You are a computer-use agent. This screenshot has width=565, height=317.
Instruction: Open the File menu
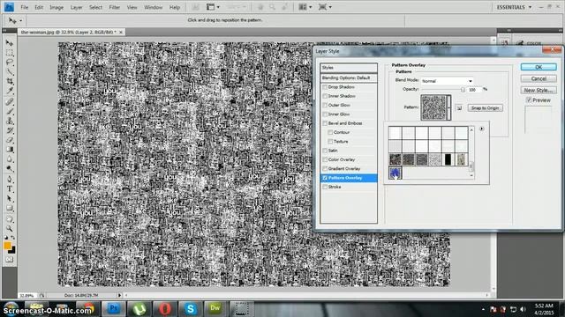(24, 7)
